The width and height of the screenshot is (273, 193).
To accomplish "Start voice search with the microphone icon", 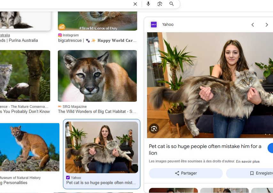I will [148, 4].
